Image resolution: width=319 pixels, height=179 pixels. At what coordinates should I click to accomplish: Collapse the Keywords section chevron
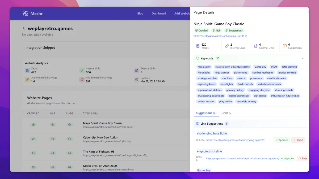(303, 58)
